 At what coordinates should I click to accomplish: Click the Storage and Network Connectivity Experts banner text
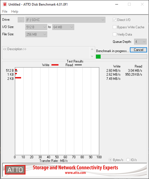point(75,168)
